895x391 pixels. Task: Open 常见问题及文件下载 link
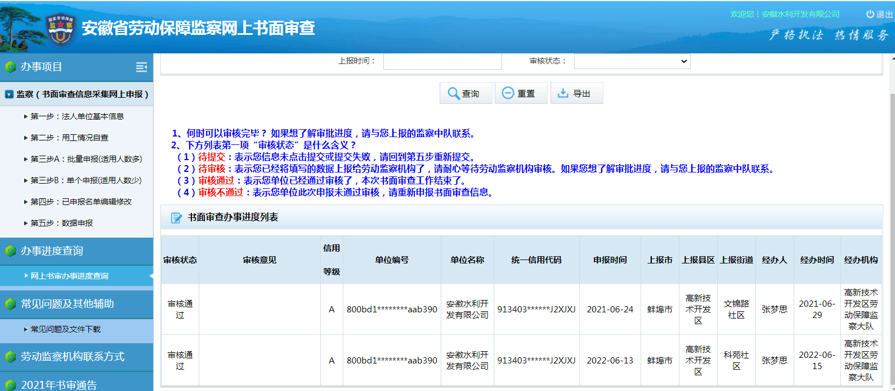pyautogui.click(x=65, y=329)
